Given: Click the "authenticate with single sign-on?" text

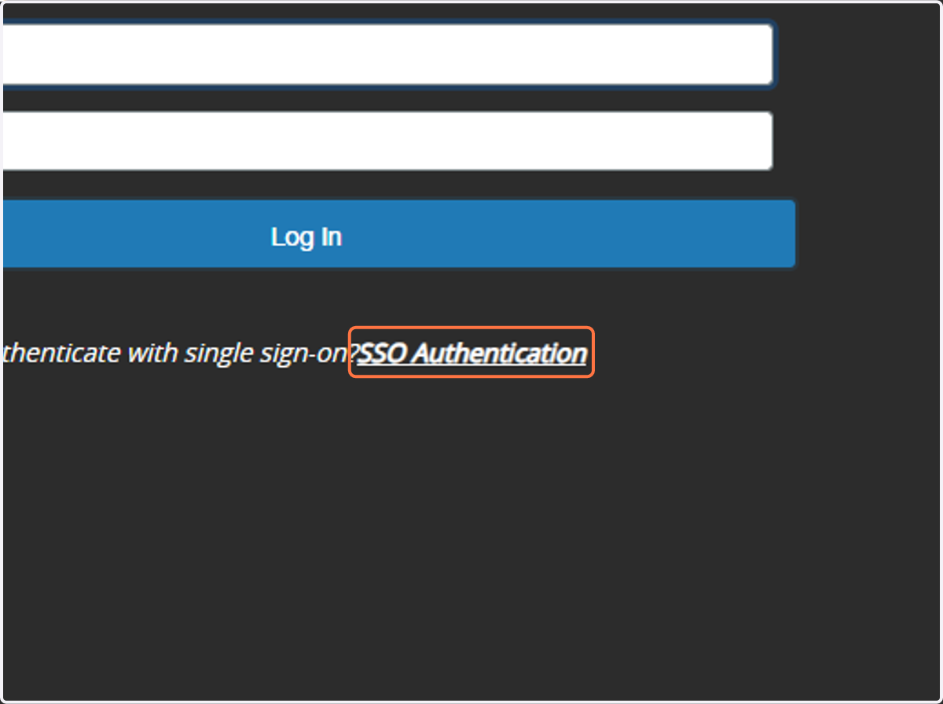Looking at the screenshot, I should pyautogui.click(x=180, y=354).
